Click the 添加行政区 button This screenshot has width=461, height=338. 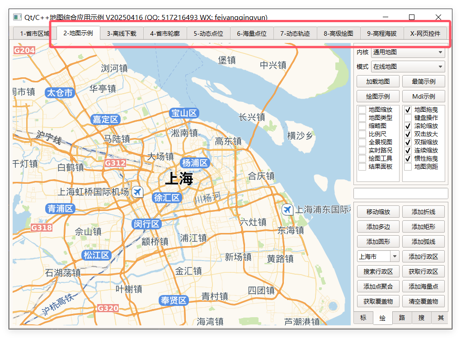click(x=423, y=257)
